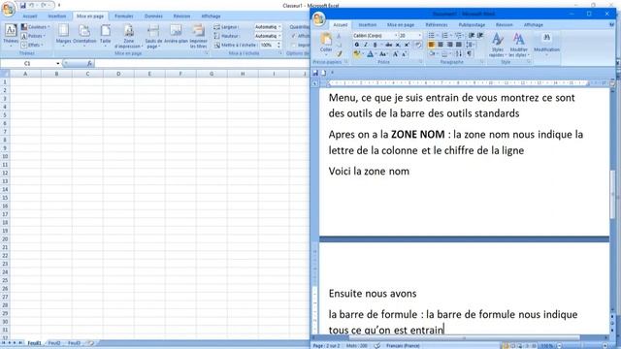This screenshot has width=621, height=349.
Task: Click Arrière-plan button in Excel
Action: click(x=176, y=35)
